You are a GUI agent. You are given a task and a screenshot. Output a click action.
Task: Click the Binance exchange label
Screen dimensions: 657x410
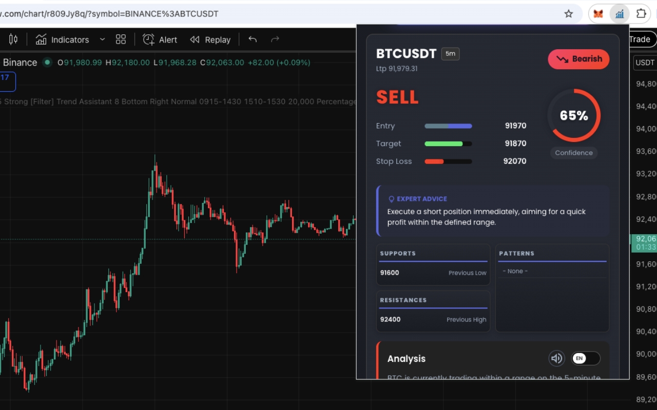(x=20, y=63)
